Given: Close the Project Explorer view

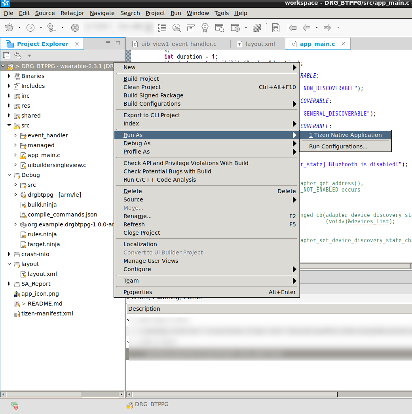Looking at the screenshot, I should [x=77, y=44].
